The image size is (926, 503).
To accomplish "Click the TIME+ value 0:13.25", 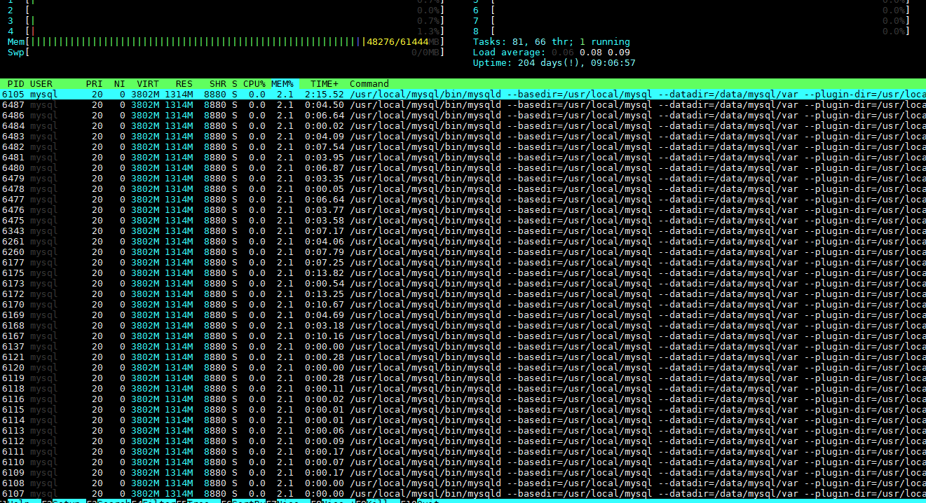I will 325,294.
